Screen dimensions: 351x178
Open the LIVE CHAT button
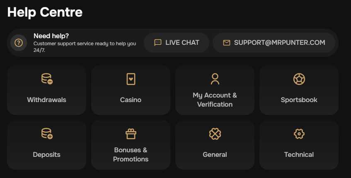[x=177, y=43]
